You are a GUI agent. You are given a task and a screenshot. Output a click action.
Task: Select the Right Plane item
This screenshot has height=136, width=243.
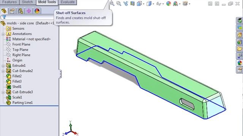pyautogui.click(x=21, y=55)
